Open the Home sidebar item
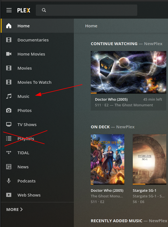Screen dimensions: 168x227 pos(37,26)
